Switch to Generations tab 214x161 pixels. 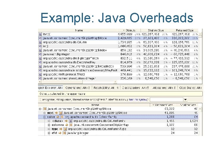pyautogui.click(x=78, y=88)
